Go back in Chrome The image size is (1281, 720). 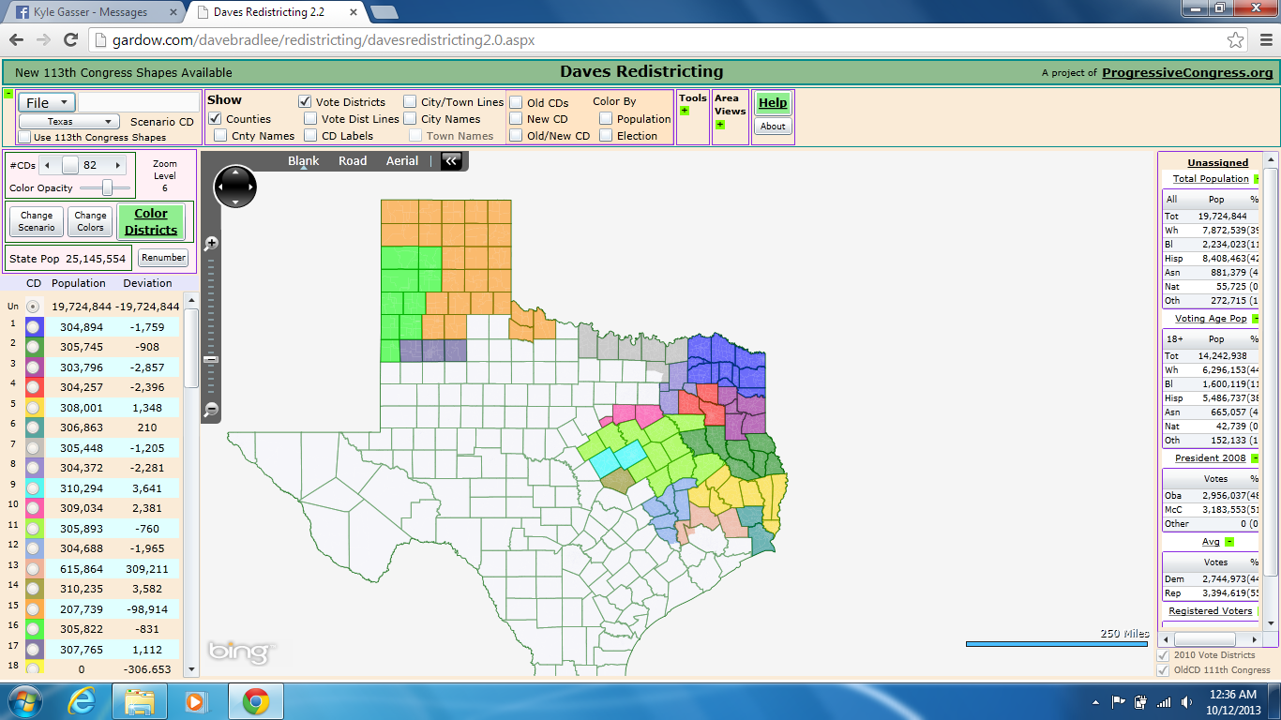16,40
